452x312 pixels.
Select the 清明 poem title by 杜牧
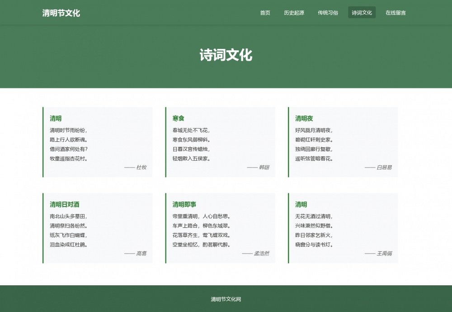56,119
